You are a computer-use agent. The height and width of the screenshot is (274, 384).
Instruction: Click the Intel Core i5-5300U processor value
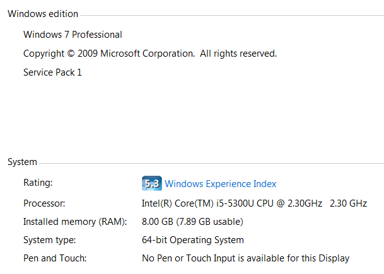[x=254, y=203]
